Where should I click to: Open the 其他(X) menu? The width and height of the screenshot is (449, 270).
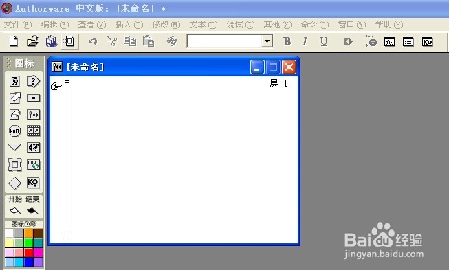pos(278,25)
